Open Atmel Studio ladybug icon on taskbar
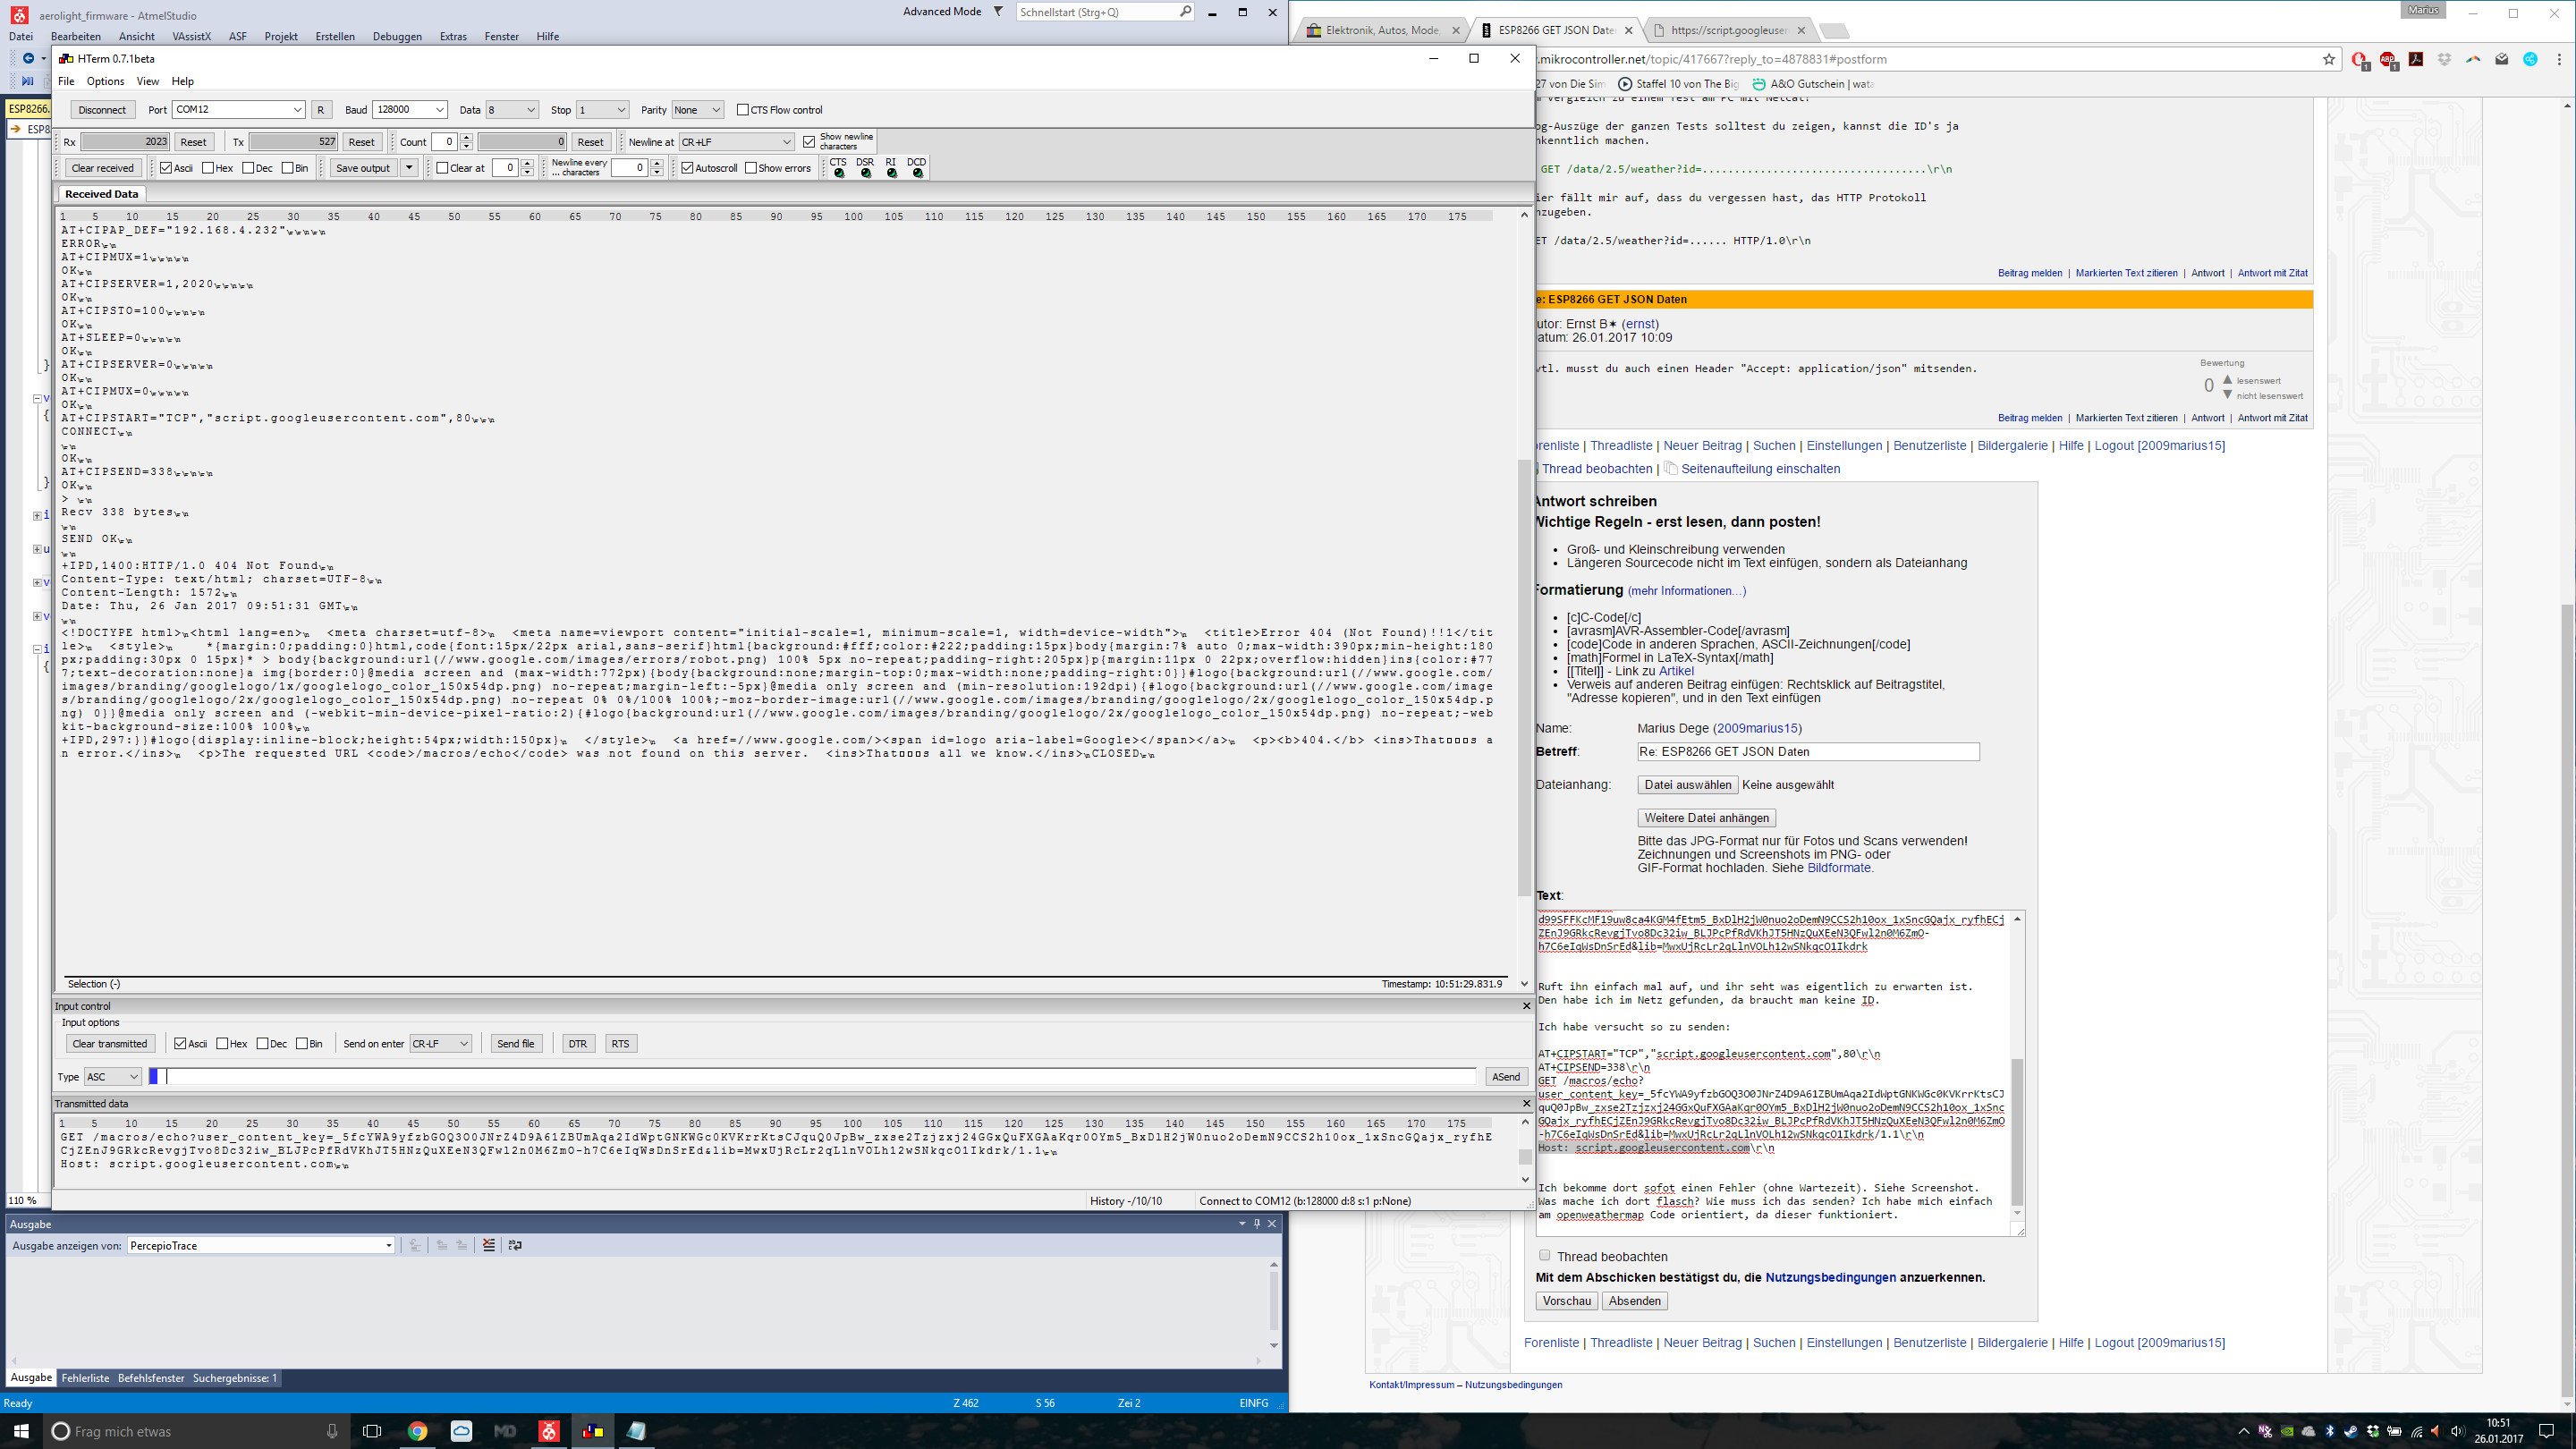The width and height of the screenshot is (2576, 1449). 549,1431
